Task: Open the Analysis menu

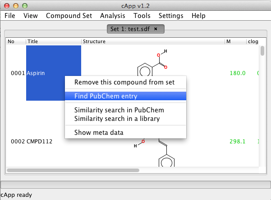Action: tap(113, 16)
